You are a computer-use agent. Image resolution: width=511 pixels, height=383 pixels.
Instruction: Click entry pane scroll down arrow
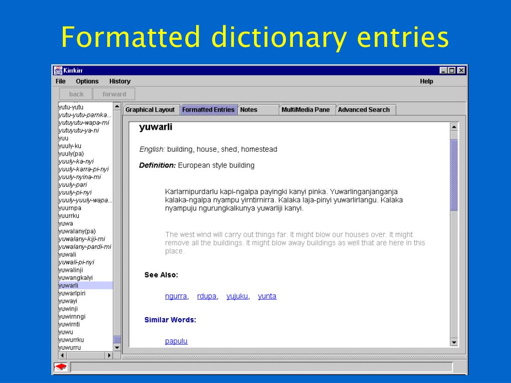(x=454, y=342)
